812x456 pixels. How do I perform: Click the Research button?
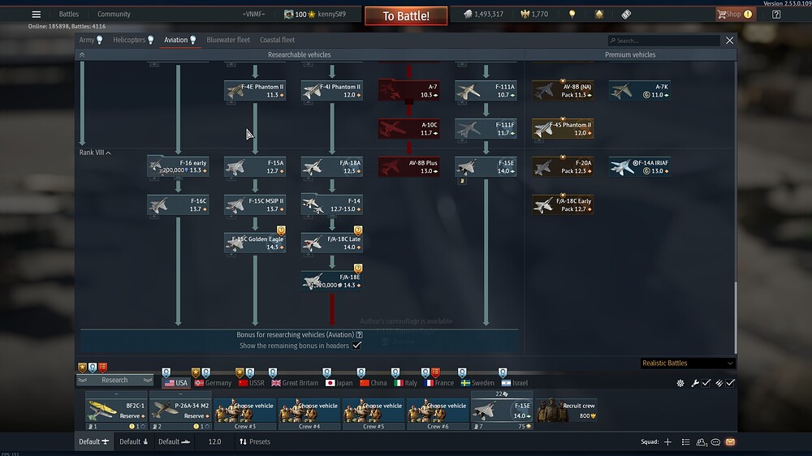114,380
